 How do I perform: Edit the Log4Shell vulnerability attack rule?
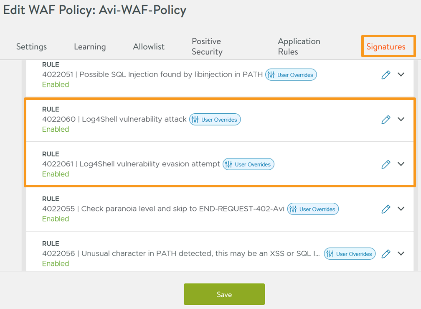pos(386,119)
